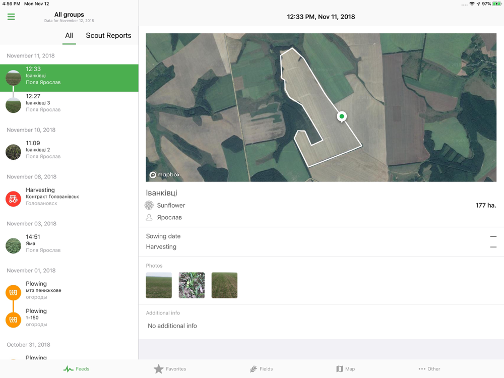This screenshot has height=378, width=504.
Task: Click the 14:51 Яма round photo
Action: coord(13,245)
